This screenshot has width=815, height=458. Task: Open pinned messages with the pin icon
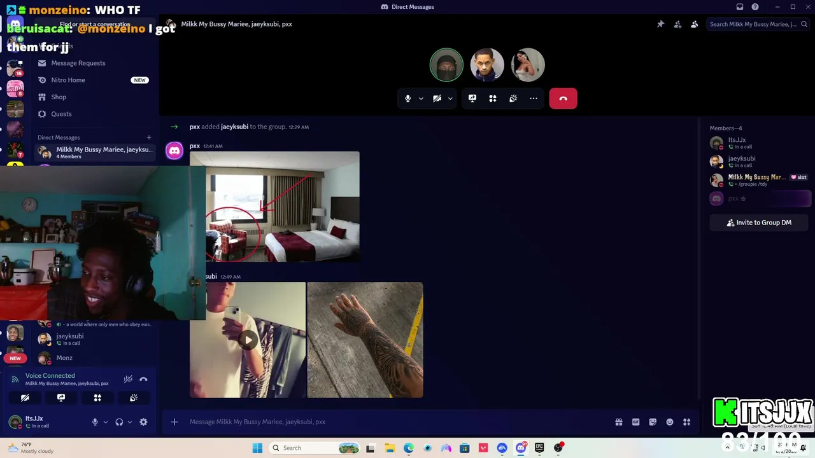click(661, 24)
